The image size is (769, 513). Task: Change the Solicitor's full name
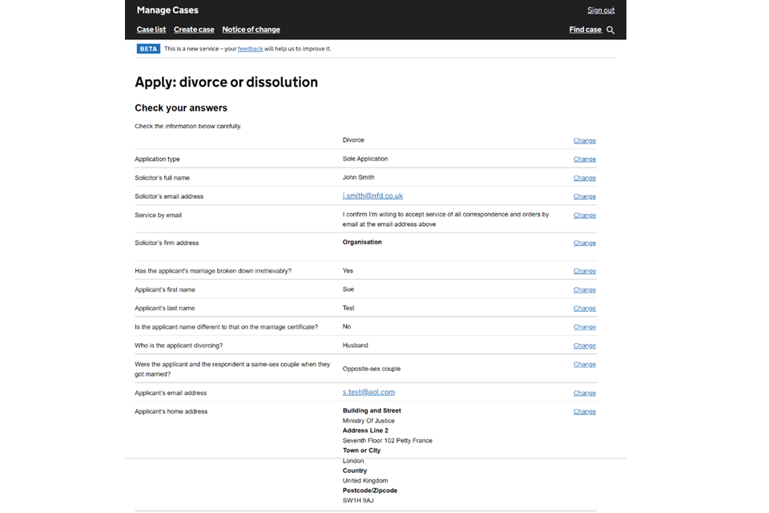[584, 178]
